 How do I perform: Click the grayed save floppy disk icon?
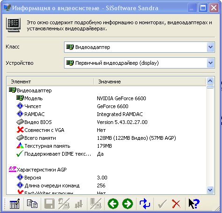tap(50, 204)
